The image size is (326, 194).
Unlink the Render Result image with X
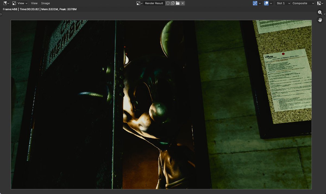click(x=183, y=3)
